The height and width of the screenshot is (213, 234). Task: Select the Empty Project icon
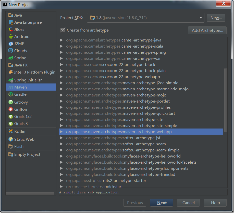(11, 154)
